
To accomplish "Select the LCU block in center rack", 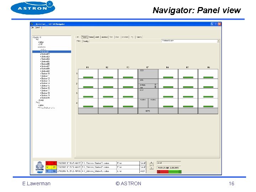I will [x=148, y=93].
